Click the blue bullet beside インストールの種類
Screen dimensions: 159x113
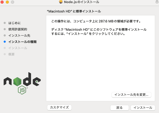pyautogui.click(x=5, y=42)
